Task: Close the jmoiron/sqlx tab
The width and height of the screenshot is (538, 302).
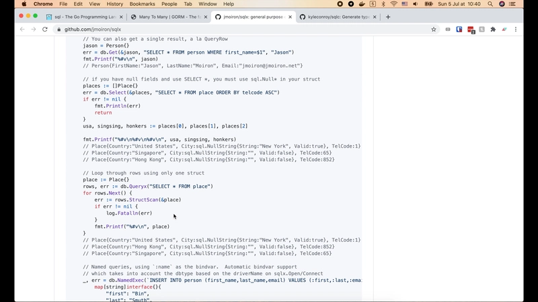Action: (x=290, y=17)
